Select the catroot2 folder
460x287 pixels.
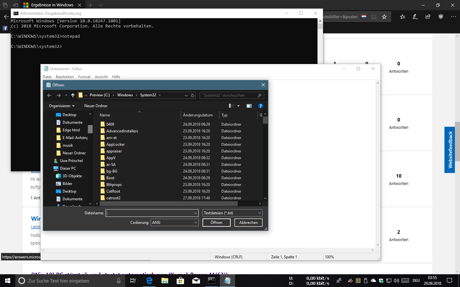pyautogui.click(x=113, y=198)
